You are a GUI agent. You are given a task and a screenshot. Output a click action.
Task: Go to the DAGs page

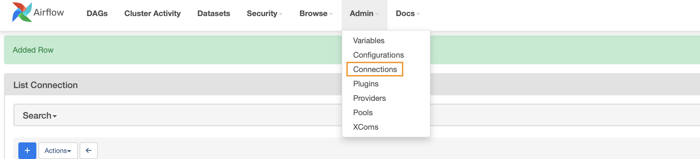97,13
